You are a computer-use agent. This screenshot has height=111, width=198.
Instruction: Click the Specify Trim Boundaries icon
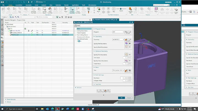click(x=126, y=54)
